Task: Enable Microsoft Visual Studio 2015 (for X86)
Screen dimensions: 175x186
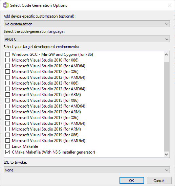Action: (x=7, y=100)
